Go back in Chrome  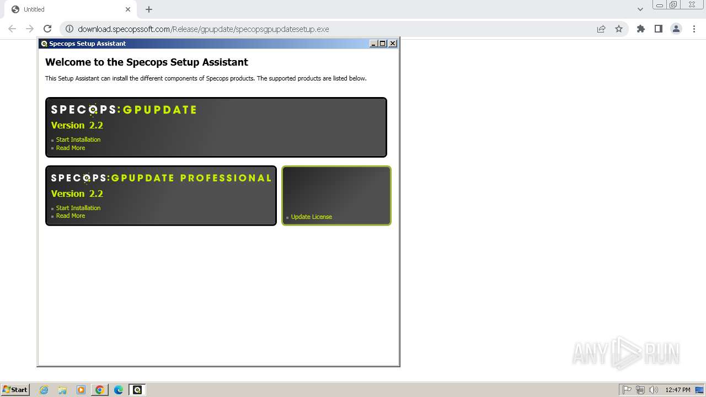12,29
